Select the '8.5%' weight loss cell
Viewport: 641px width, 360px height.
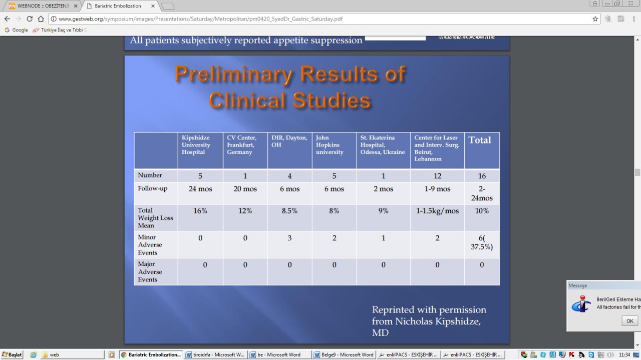(289, 217)
